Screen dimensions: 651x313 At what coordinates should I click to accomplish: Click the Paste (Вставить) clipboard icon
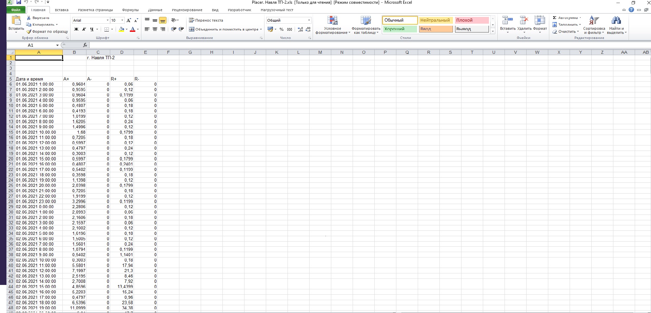(16, 21)
